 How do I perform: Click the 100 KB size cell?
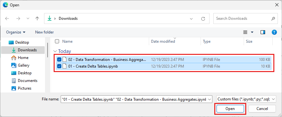coord(264,60)
